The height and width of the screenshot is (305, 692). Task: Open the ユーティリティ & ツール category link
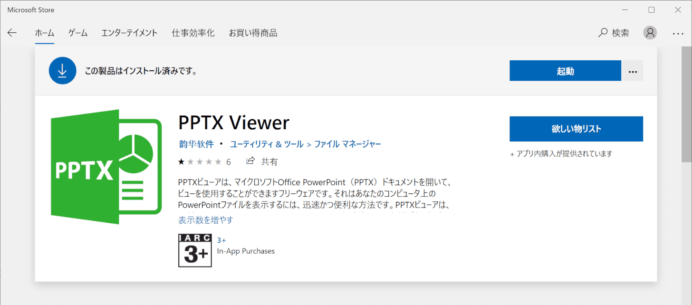267,144
